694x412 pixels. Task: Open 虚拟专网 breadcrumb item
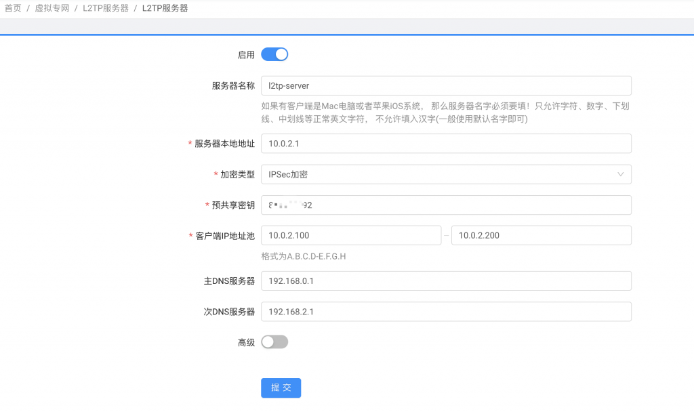[52, 9]
